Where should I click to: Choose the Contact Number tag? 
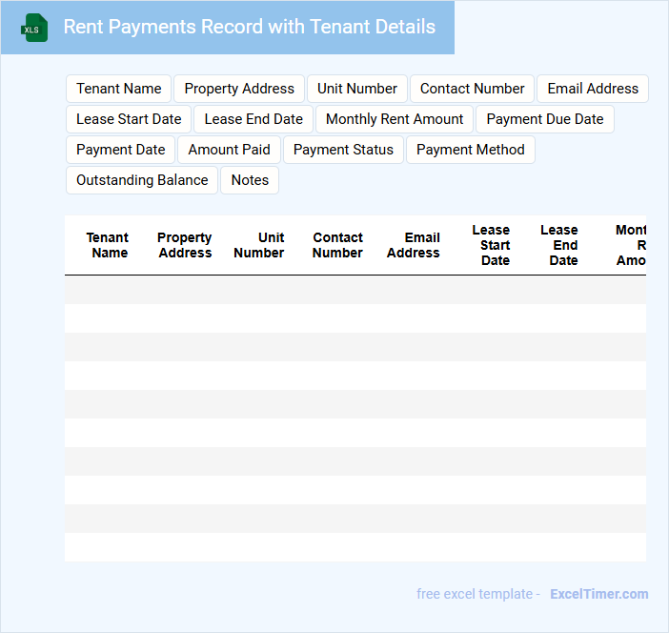[472, 89]
